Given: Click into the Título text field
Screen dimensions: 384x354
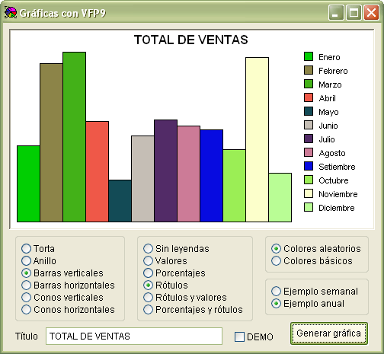Looking at the screenshot, I should point(134,336).
